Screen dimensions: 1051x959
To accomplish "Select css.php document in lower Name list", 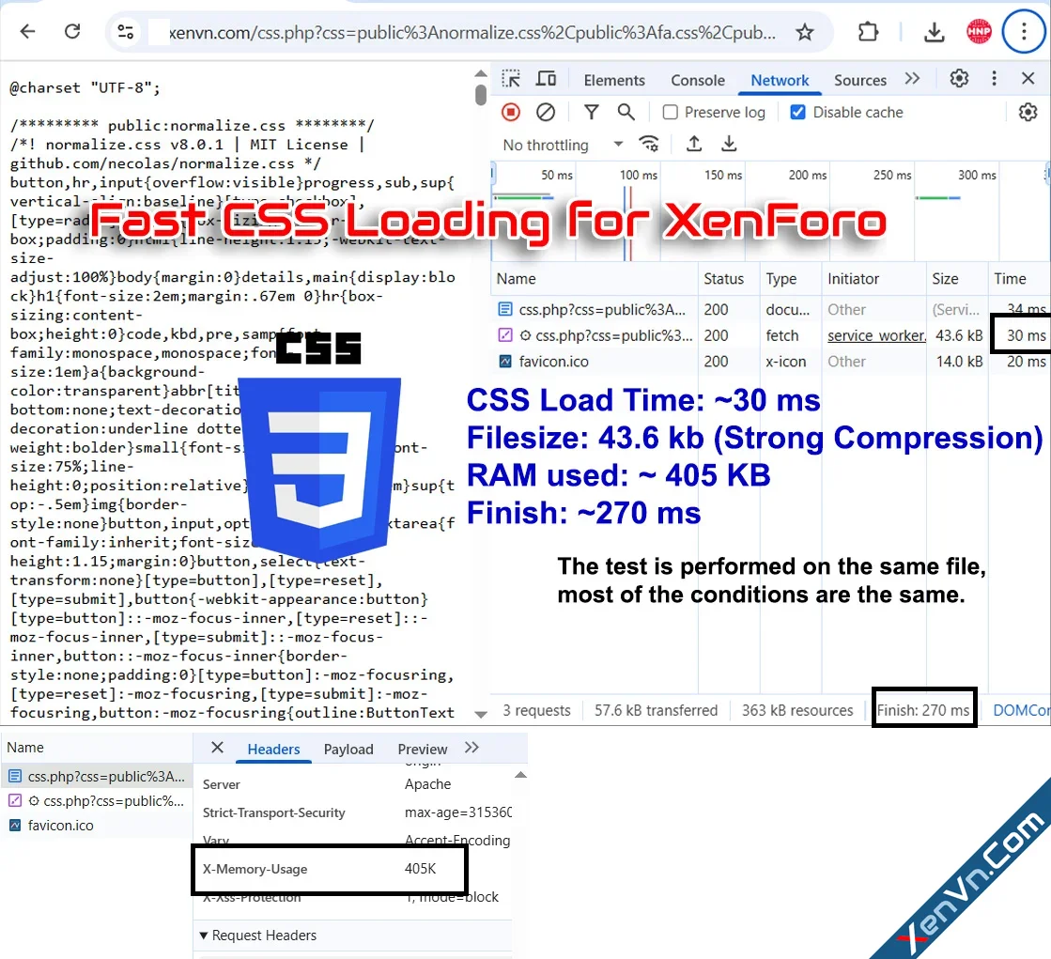I will tap(97, 777).
